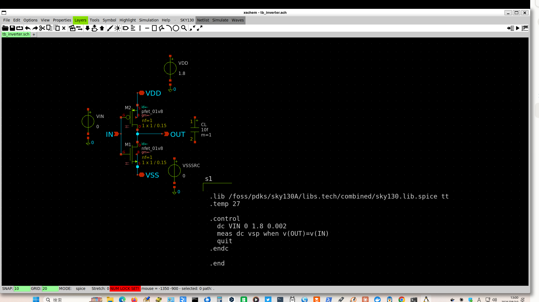539x302 pixels.
Task: Click the move objects double-arrow icon
Action: pyautogui.click(x=80, y=28)
